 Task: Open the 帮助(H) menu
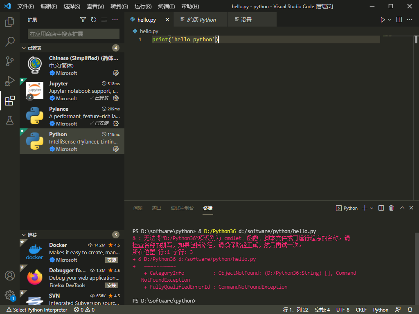click(x=190, y=7)
